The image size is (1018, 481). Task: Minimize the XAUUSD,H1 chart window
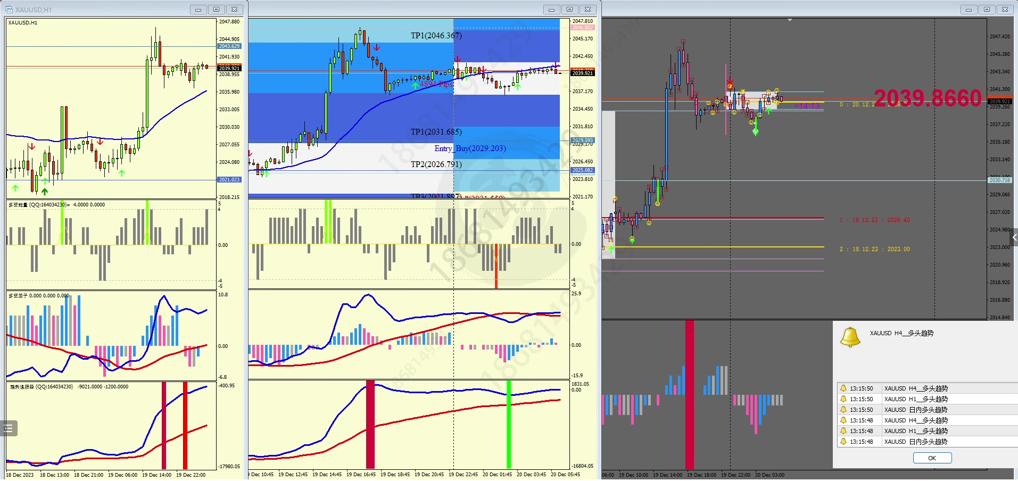(x=198, y=10)
